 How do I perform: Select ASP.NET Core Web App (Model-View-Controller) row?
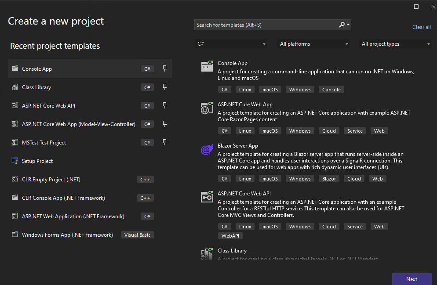(x=90, y=124)
